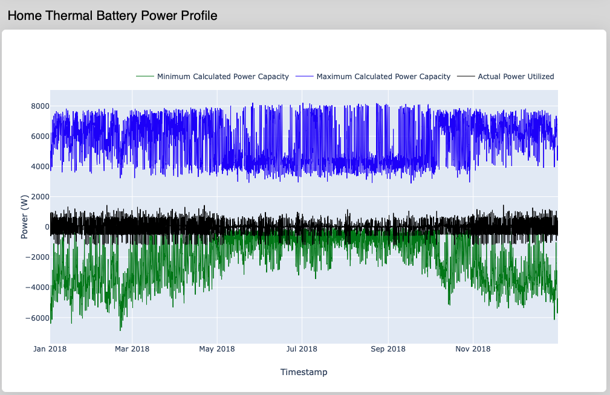
Task: Click the green legend line swatch
Action: pyautogui.click(x=145, y=77)
